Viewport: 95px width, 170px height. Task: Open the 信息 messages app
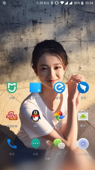36,144
